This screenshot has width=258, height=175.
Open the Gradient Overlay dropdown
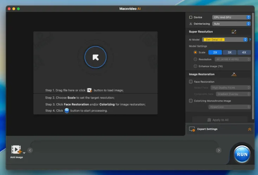pyautogui.click(x=233, y=94)
